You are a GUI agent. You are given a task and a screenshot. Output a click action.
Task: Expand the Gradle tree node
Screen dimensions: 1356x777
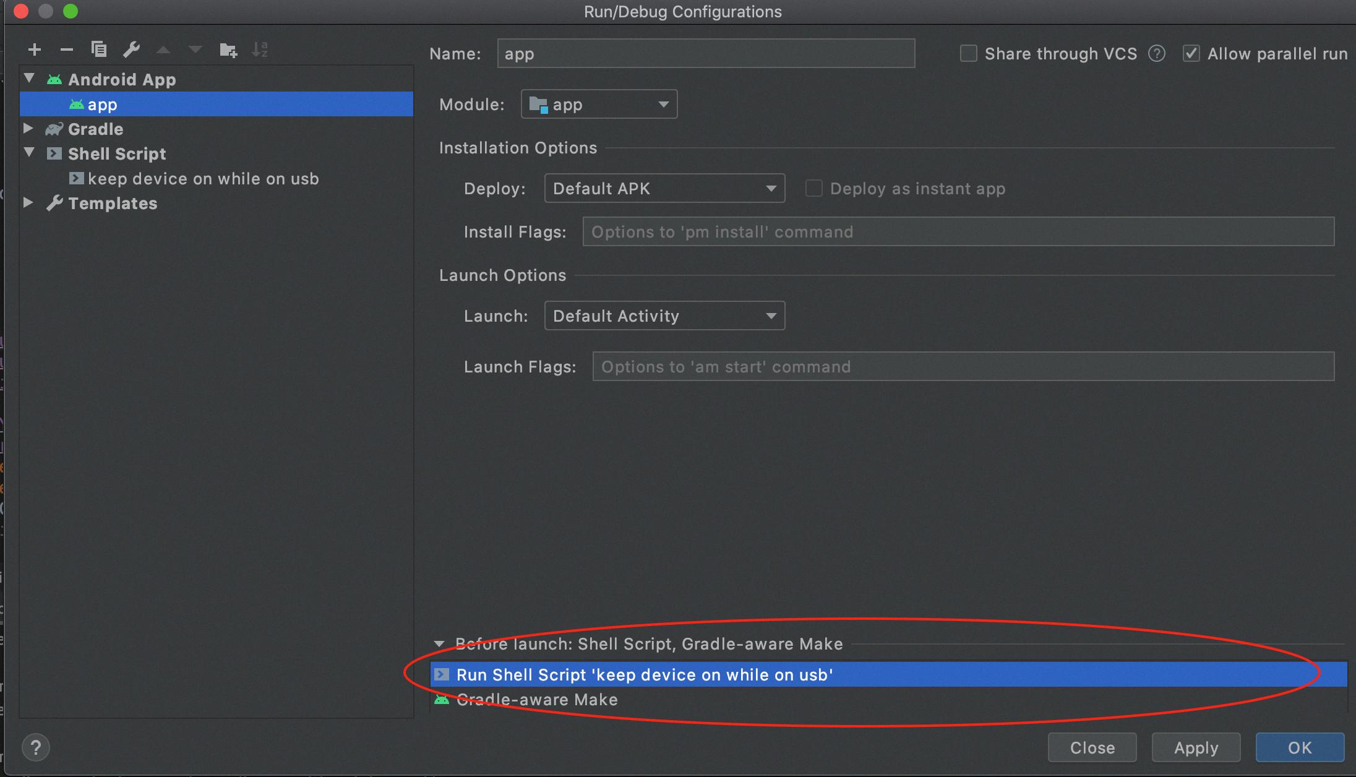(28, 129)
